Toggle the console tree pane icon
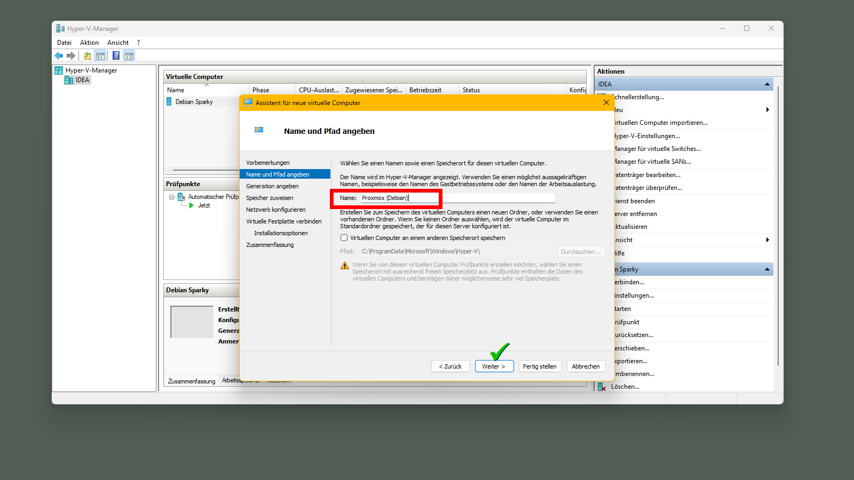854x480 pixels. [100, 55]
